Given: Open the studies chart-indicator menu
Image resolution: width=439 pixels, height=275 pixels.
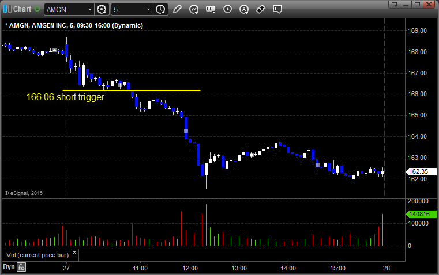Looking at the screenshot, I should point(194,9).
